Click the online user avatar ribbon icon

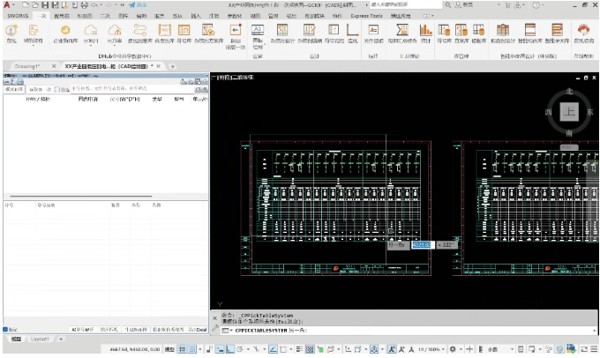[11, 30]
